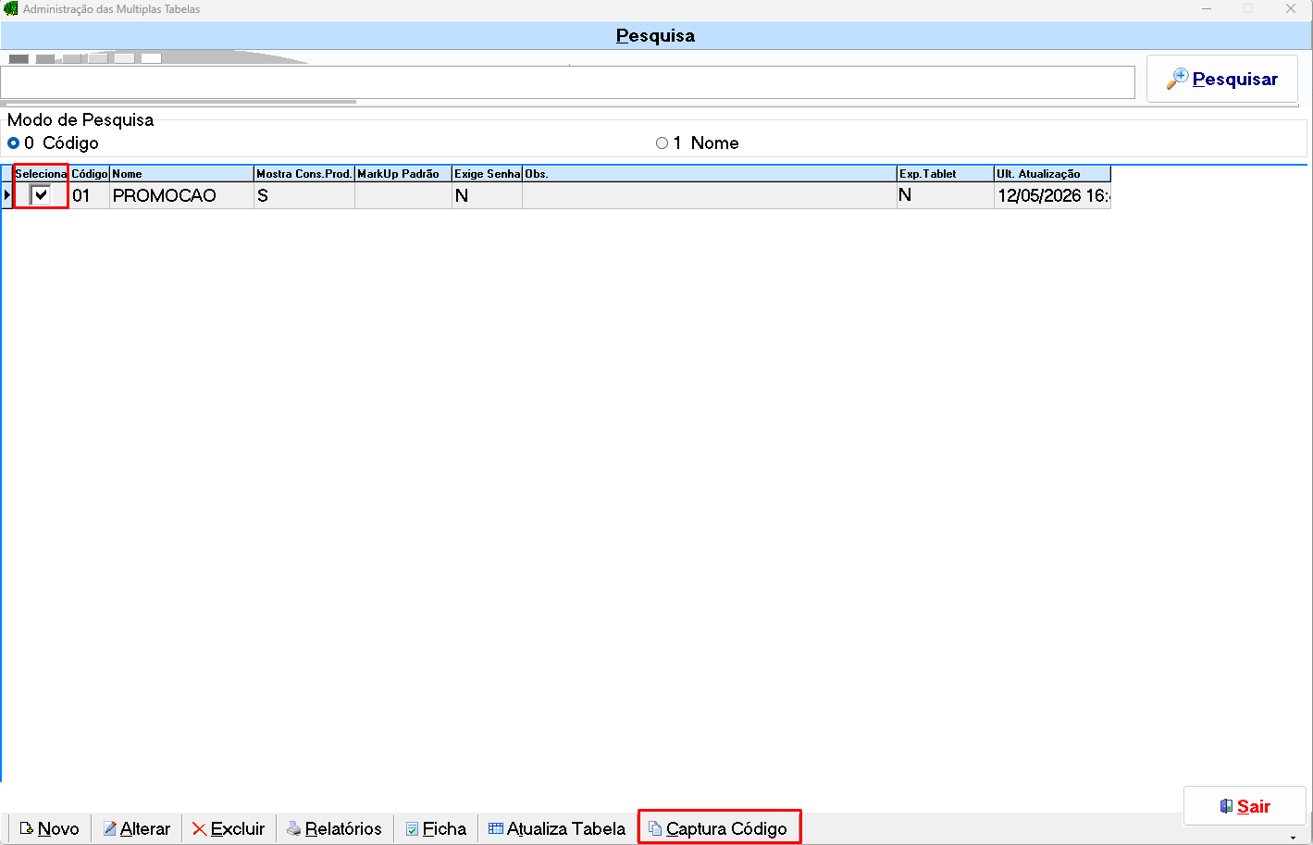Click the Nome column header
The width and height of the screenshot is (1313, 845).
[x=181, y=173]
